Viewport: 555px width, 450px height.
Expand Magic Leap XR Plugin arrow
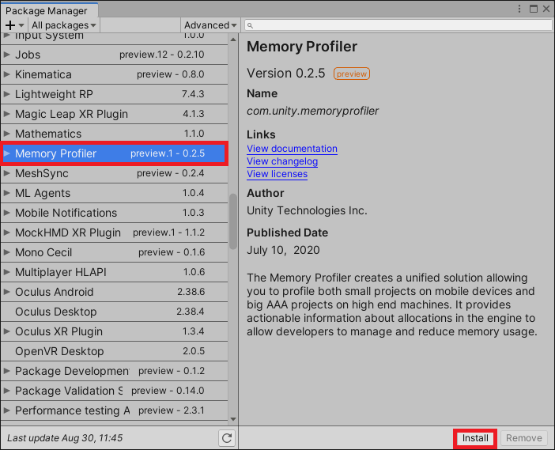click(x=7, y=114)
